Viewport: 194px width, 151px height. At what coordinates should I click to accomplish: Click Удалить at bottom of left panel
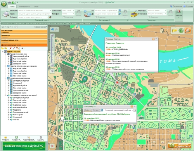[41, 139]
